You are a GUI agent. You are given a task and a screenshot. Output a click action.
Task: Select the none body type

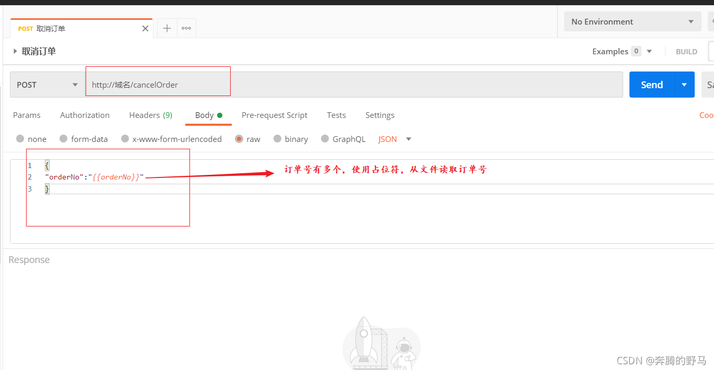tap(31, 139)
